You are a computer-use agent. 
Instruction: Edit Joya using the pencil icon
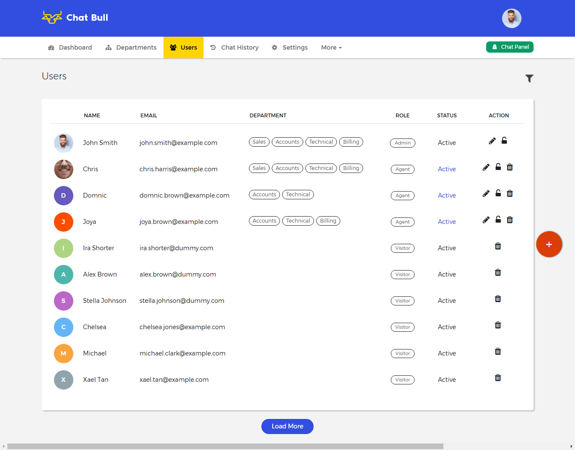[x=486, y=220]
